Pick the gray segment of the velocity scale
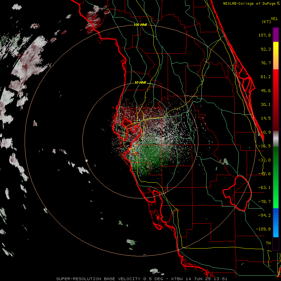Screen dimensions: 281x281 point(276,139)
